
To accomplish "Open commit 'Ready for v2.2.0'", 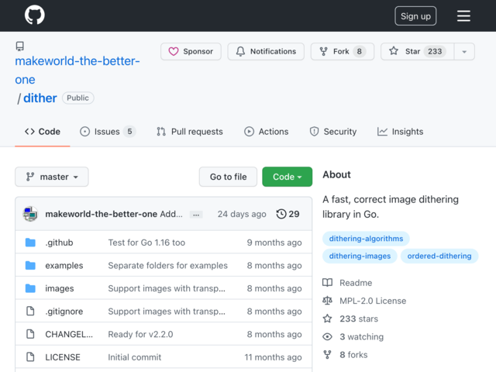I will [140, 334].
